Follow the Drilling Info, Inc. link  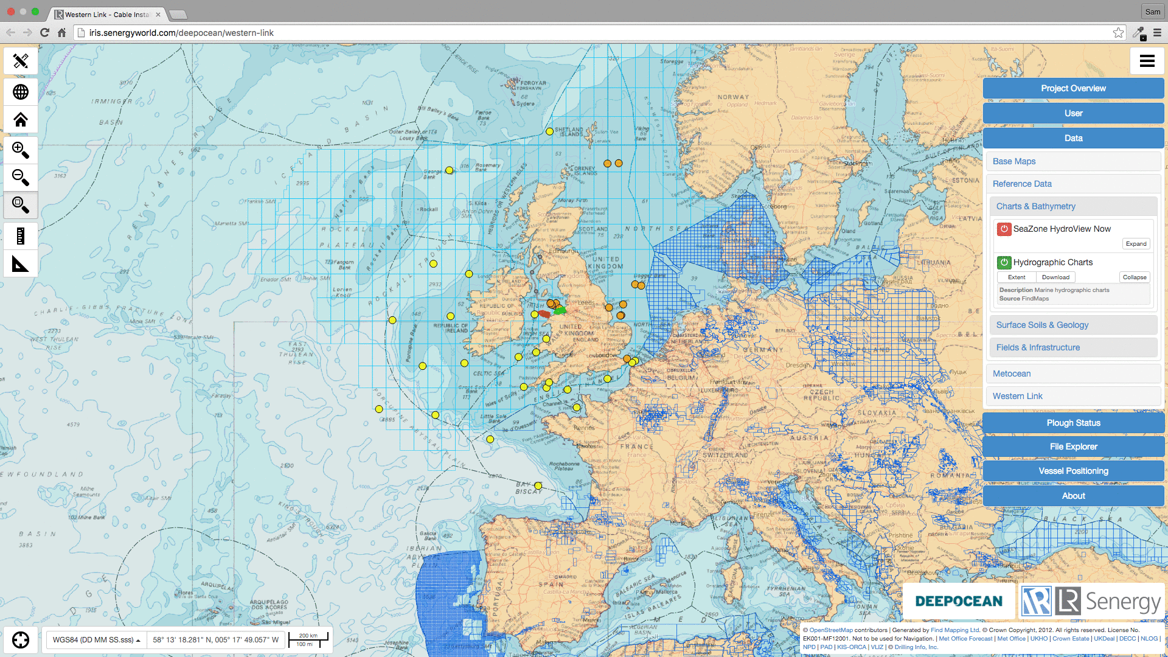[x=916, y=647]
